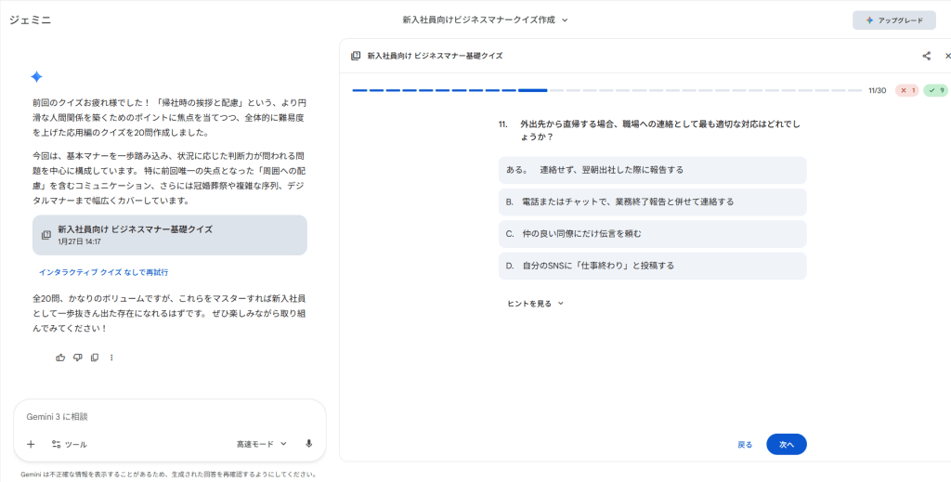Open the three-dot more options menu

111,358
